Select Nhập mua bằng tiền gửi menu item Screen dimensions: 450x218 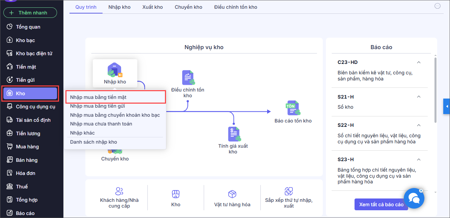click(x=97, y=106)
